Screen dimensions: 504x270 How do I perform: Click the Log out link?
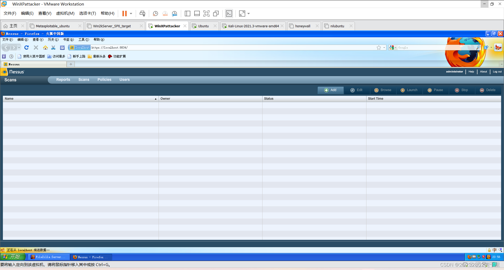[x=497, y=72]
